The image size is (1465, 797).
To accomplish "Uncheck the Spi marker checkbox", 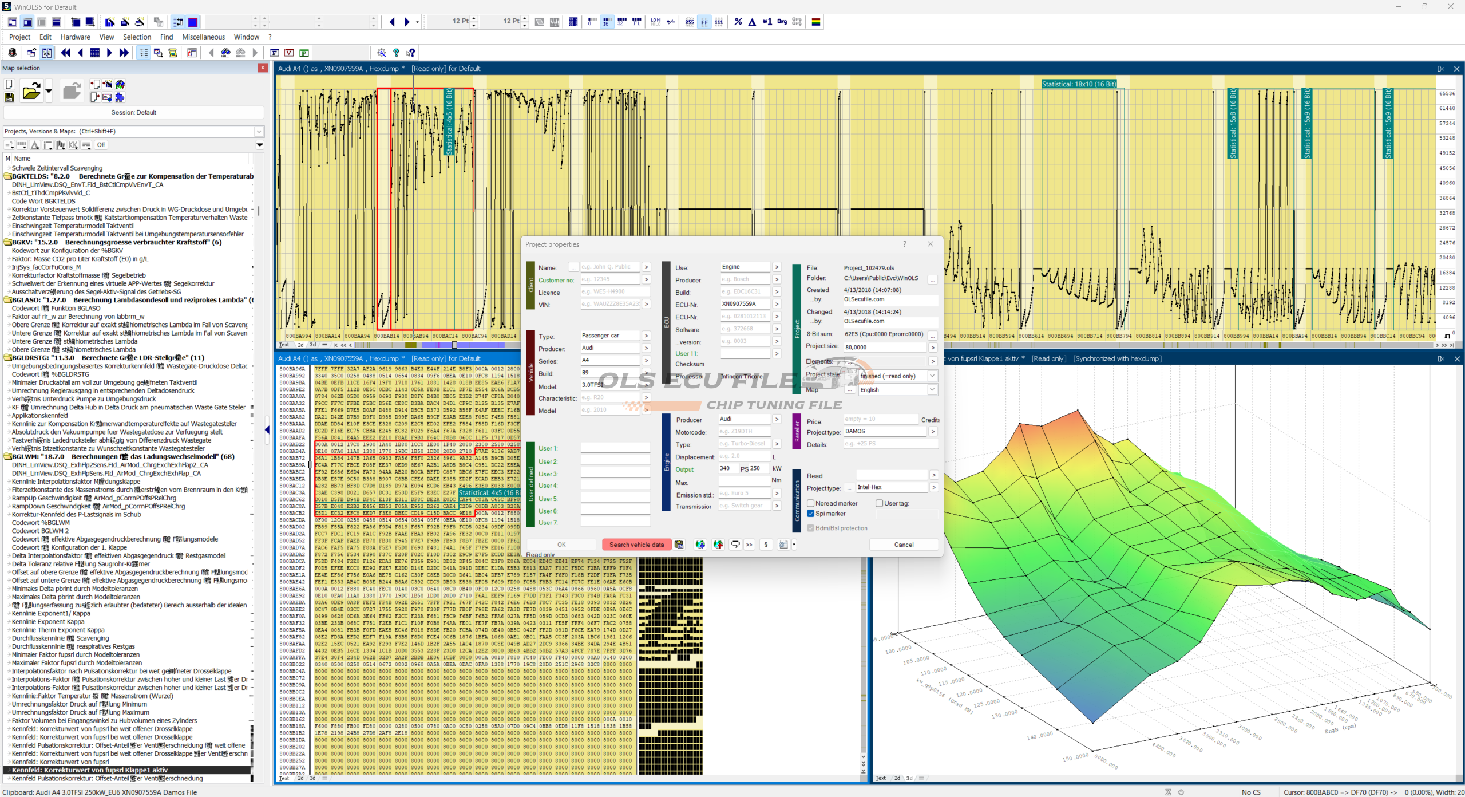I will coord(810,514).
